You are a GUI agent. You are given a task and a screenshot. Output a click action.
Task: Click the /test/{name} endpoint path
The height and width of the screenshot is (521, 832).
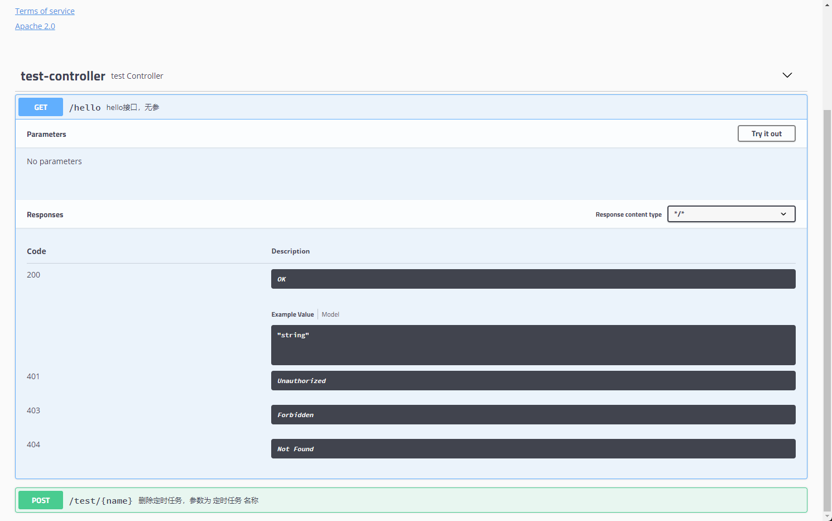click(100, 500)
